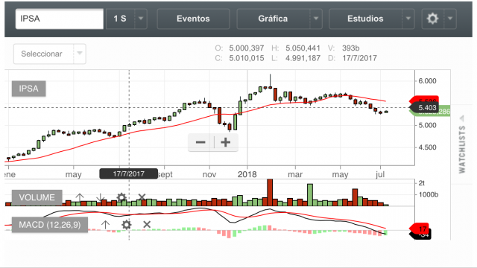Expand the arrow beside the top gear

(x=450, y=19)
